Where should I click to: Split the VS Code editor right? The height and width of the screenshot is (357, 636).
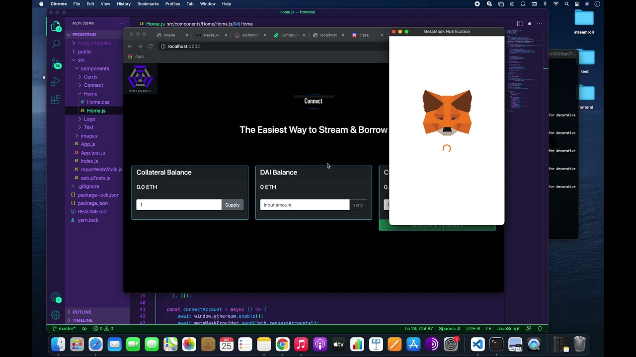click(x=520, y=23)
